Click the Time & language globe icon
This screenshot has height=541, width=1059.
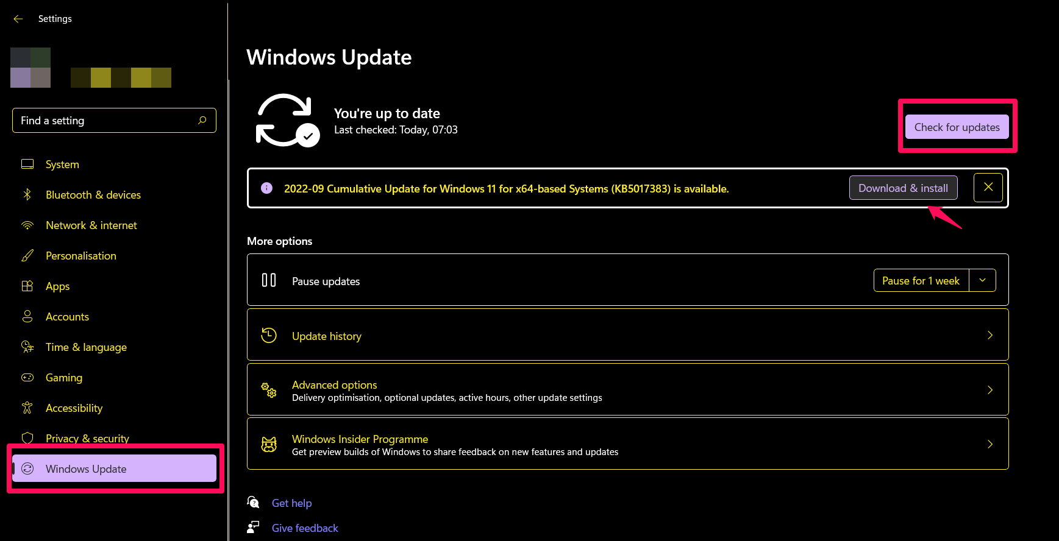click(27, 347)
